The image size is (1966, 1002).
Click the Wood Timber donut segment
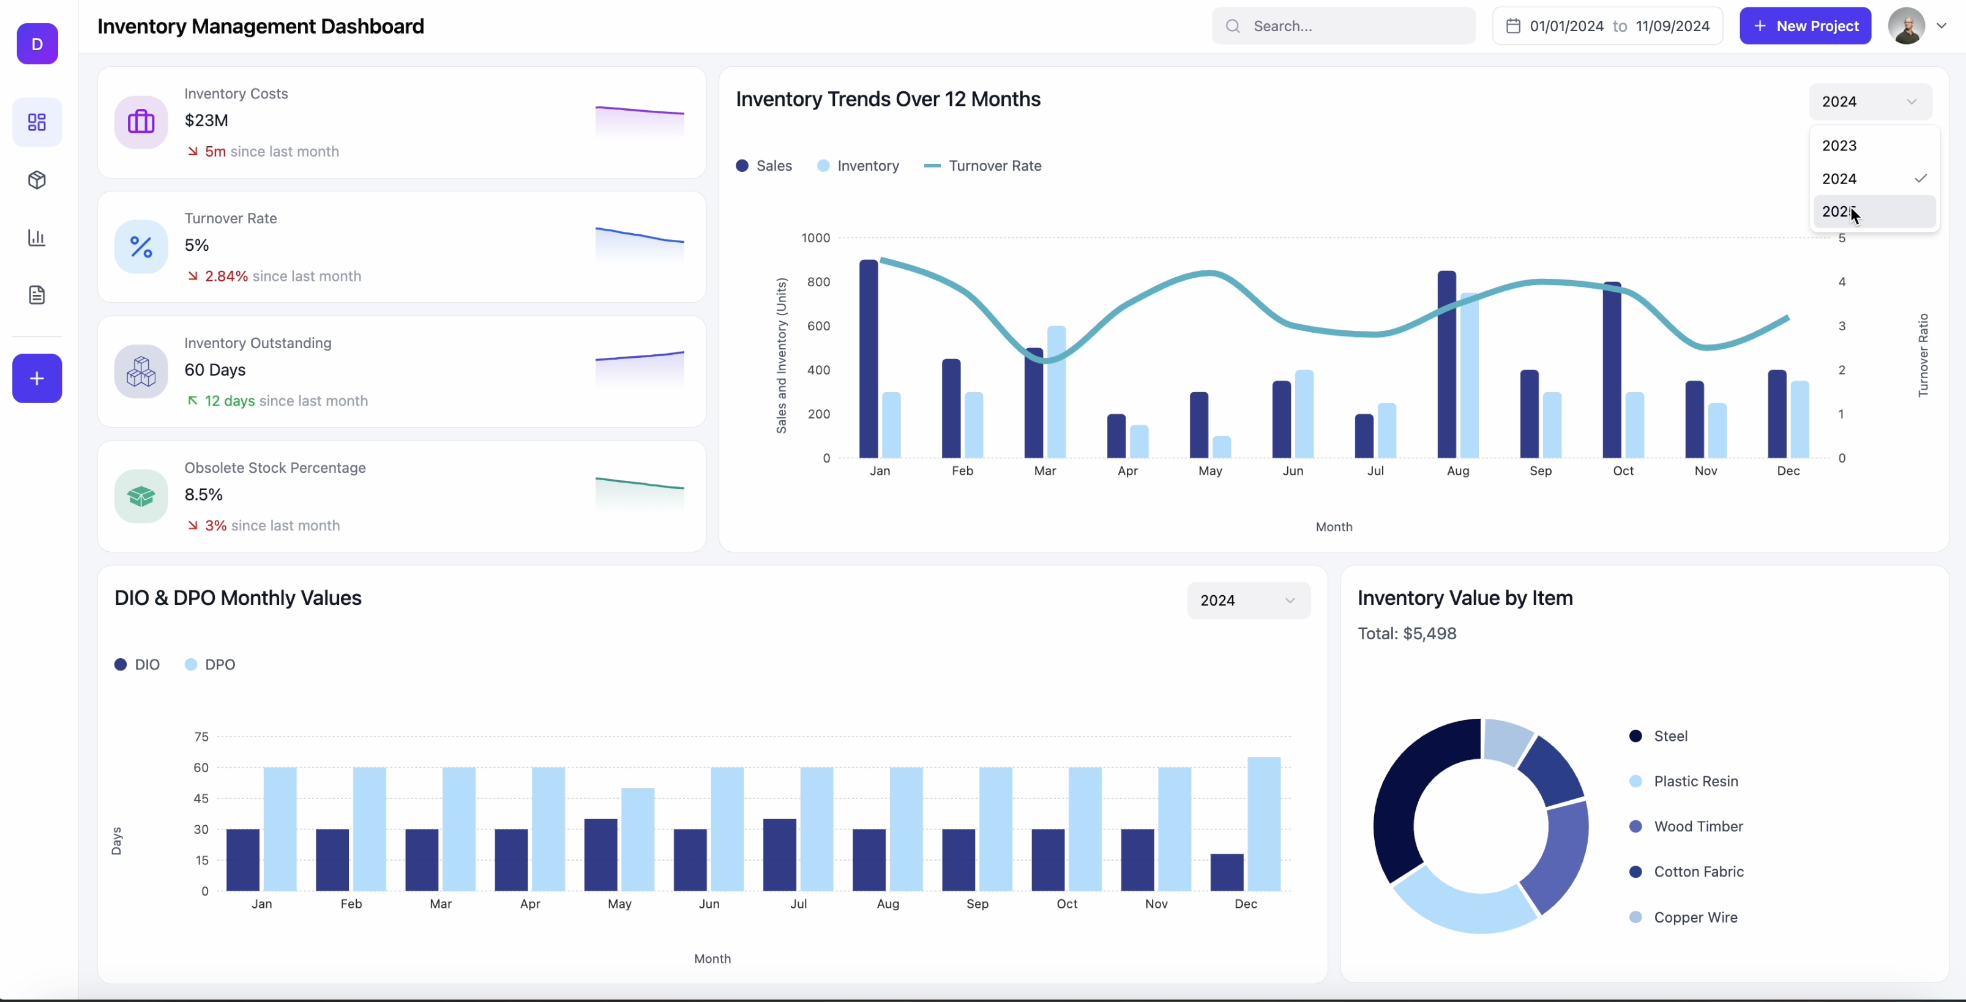[1564, 854]
